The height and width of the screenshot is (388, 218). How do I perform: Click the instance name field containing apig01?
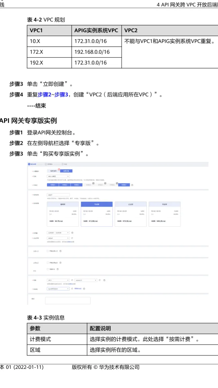coord(58,195)
